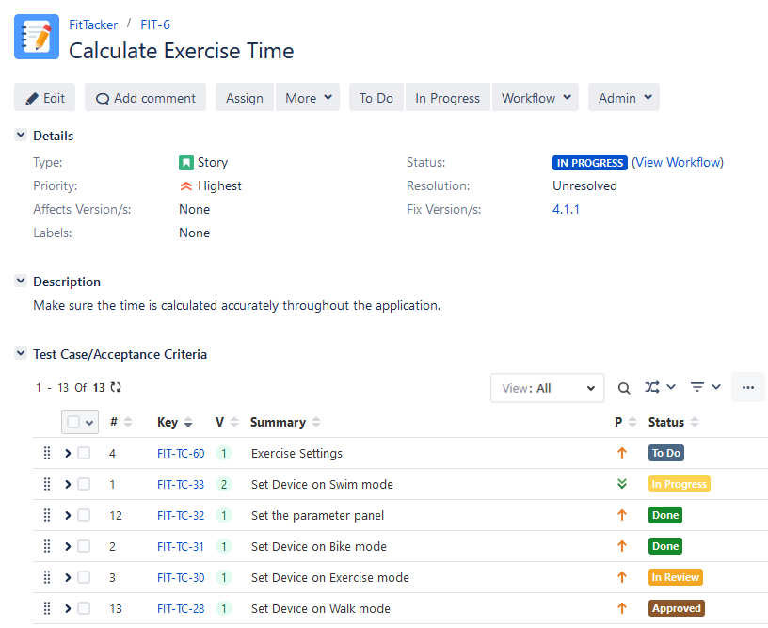Click sort arrows next to Summary column header

[316, 423]
